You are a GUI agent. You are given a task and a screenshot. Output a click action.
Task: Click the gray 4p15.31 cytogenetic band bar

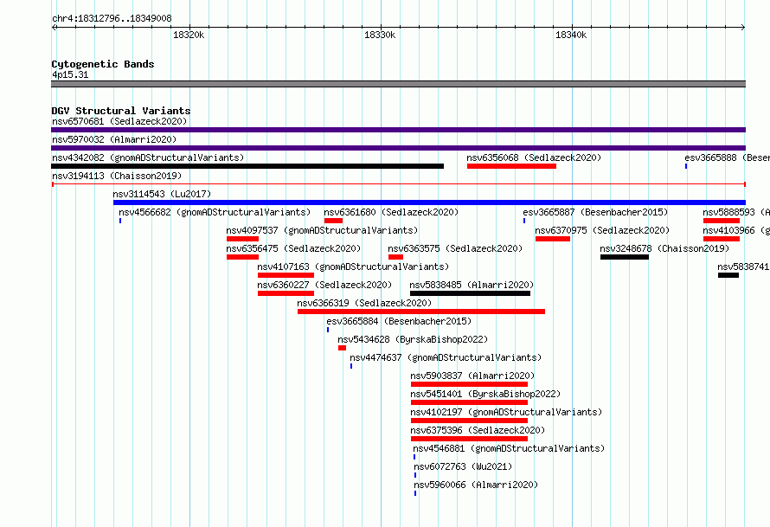398,84
